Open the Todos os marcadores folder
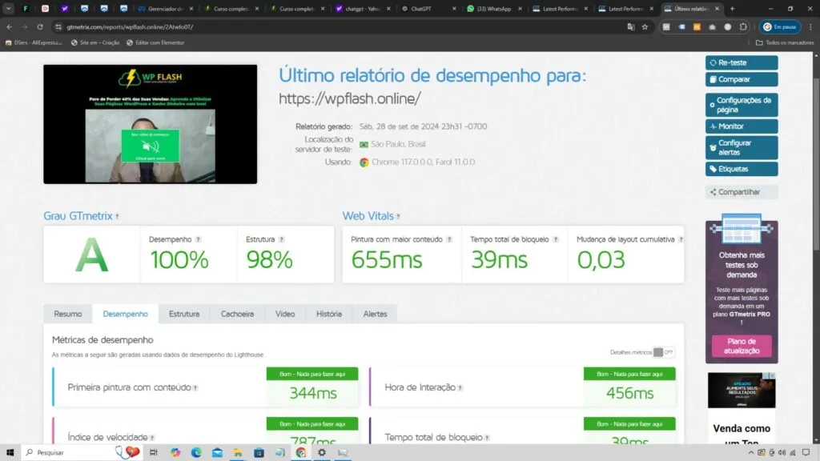820x461 pixels. point(785,42)
